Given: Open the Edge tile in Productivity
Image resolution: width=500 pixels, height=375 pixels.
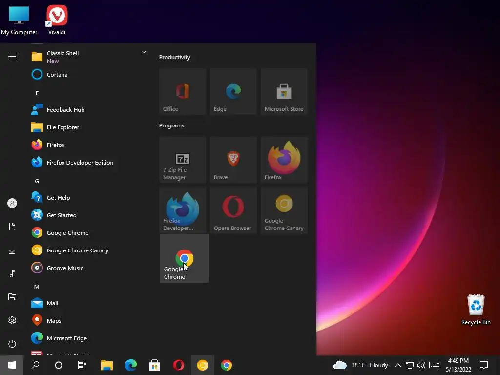Looking at the screenshot, I should click(233, 91).
